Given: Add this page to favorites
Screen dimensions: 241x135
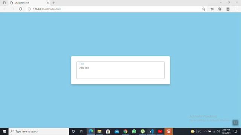Looking at the screenshot, I should [204, 9].
